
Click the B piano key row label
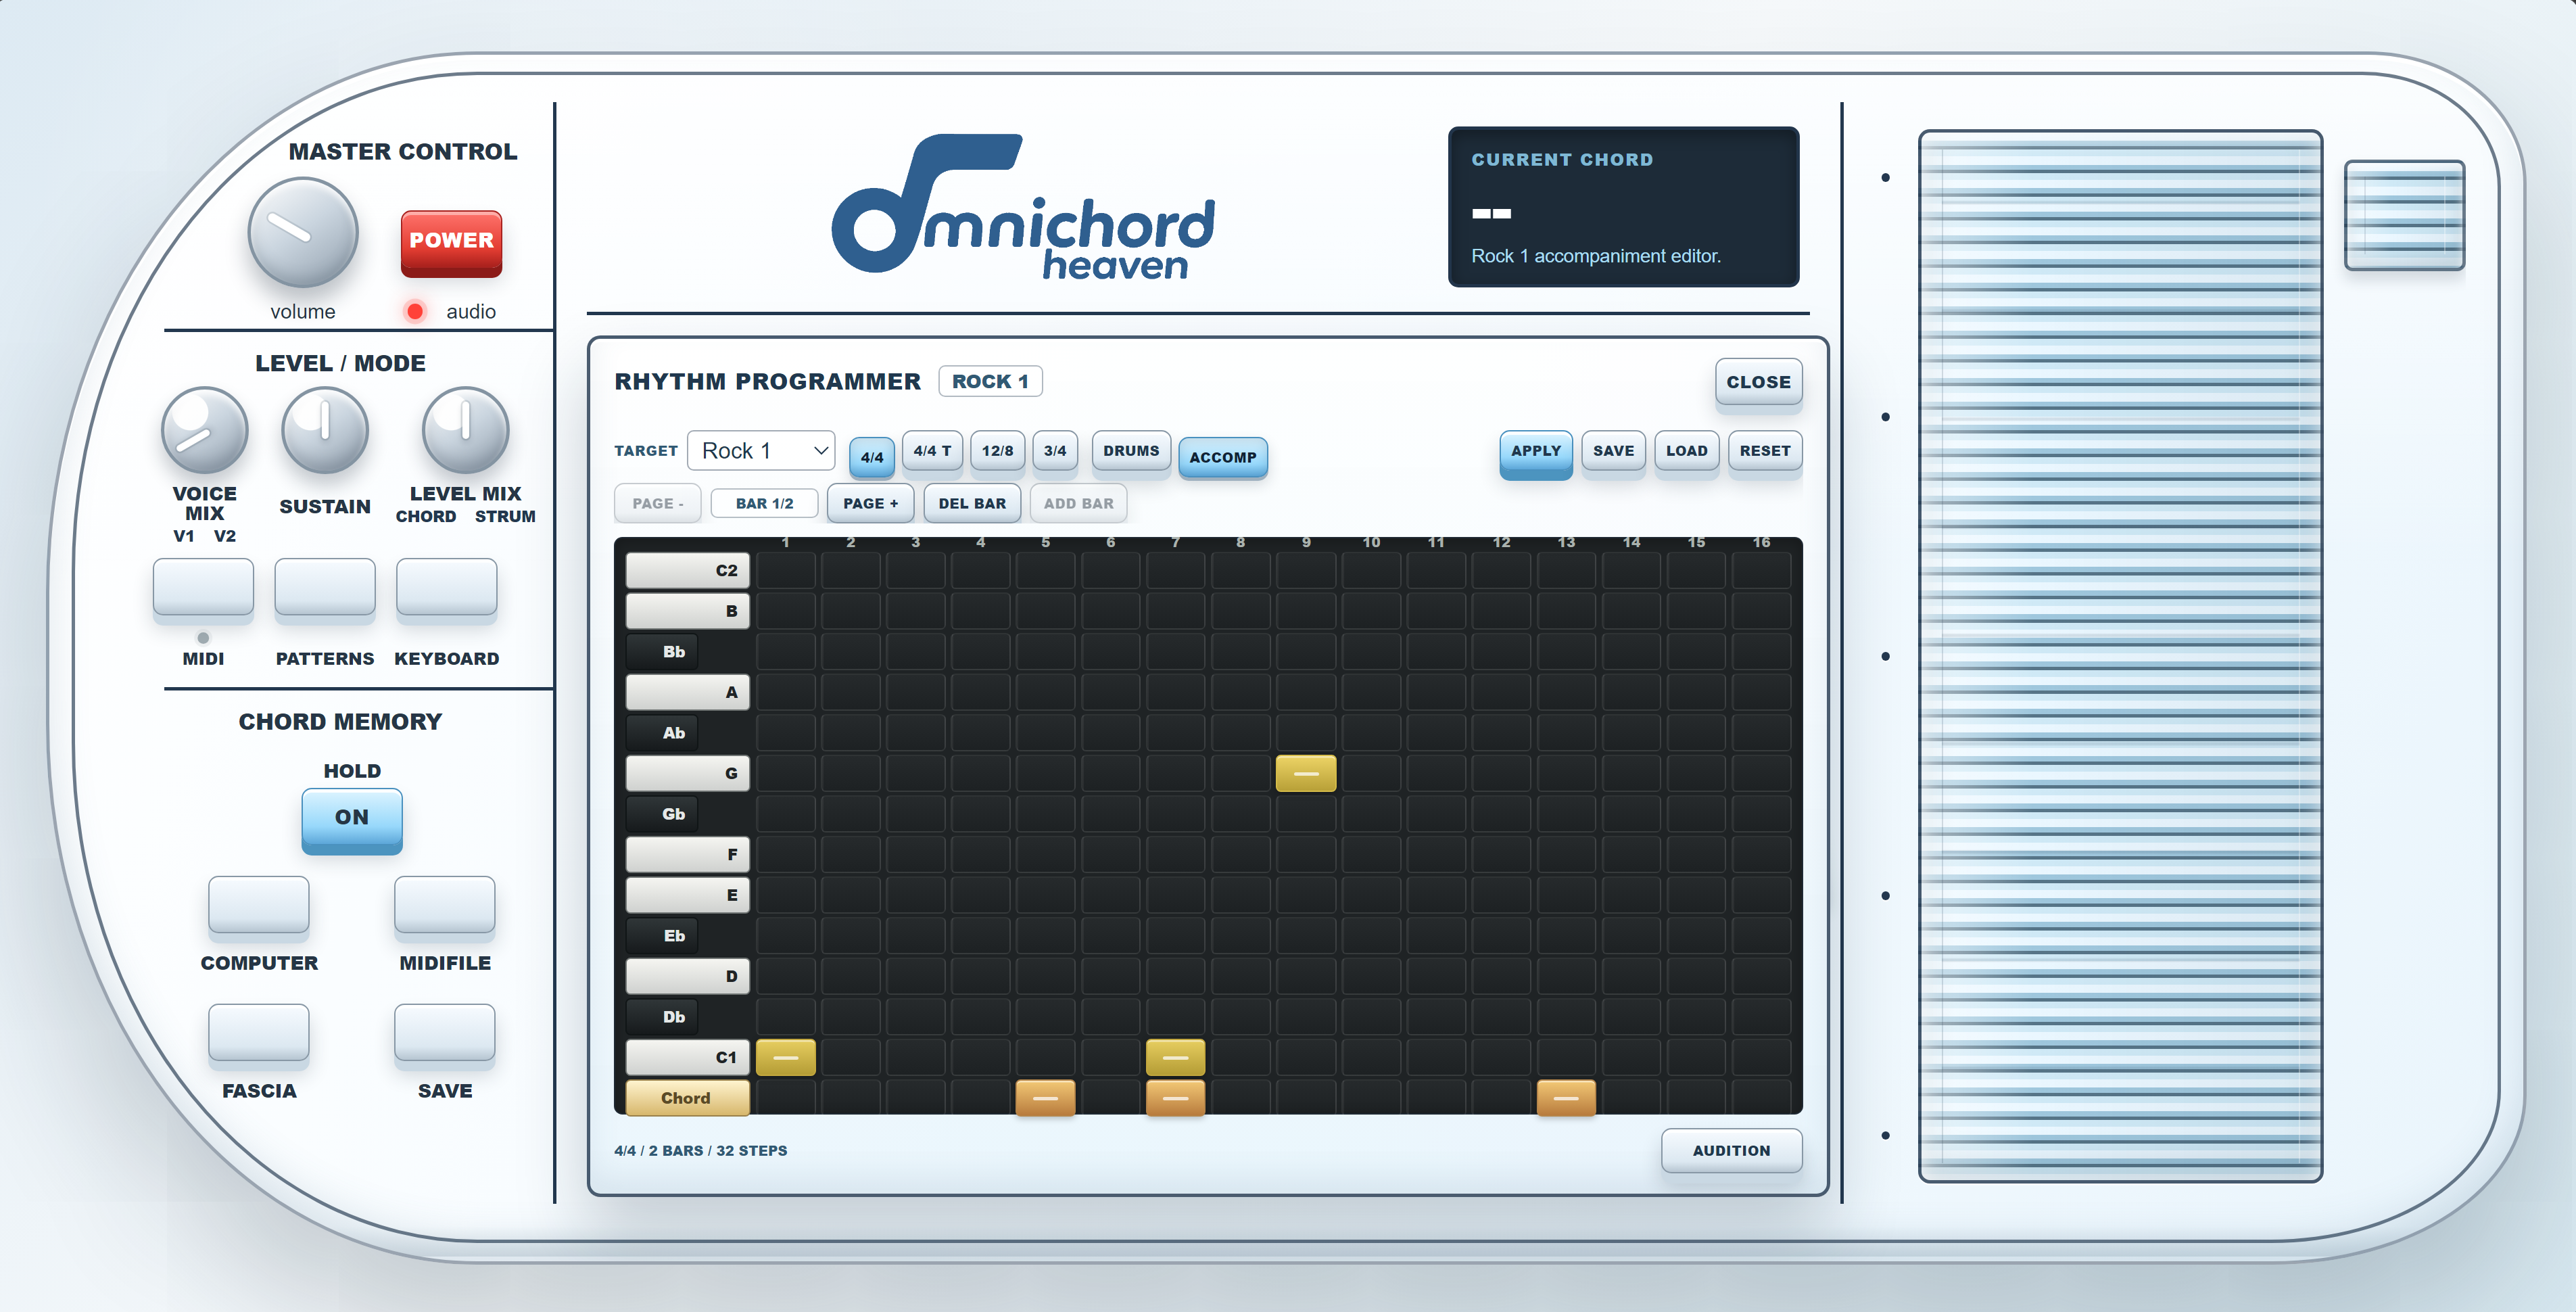(688, 611)
